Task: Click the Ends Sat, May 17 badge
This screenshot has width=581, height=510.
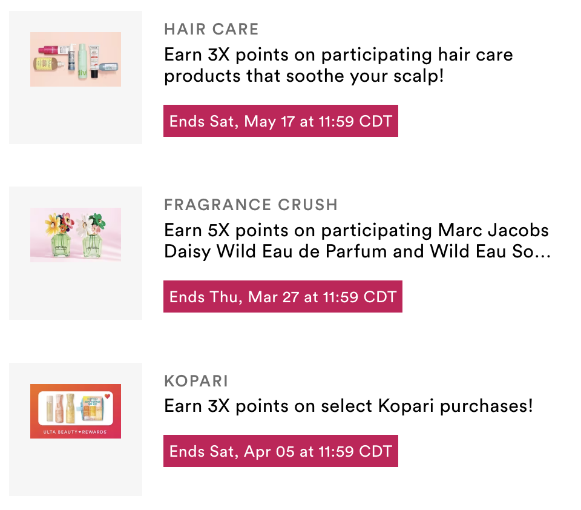Action: [x=280, y=121]
